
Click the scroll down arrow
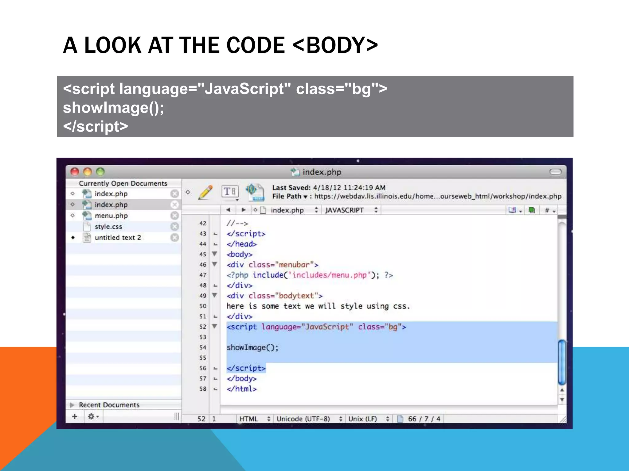click(x=562, y=400)
